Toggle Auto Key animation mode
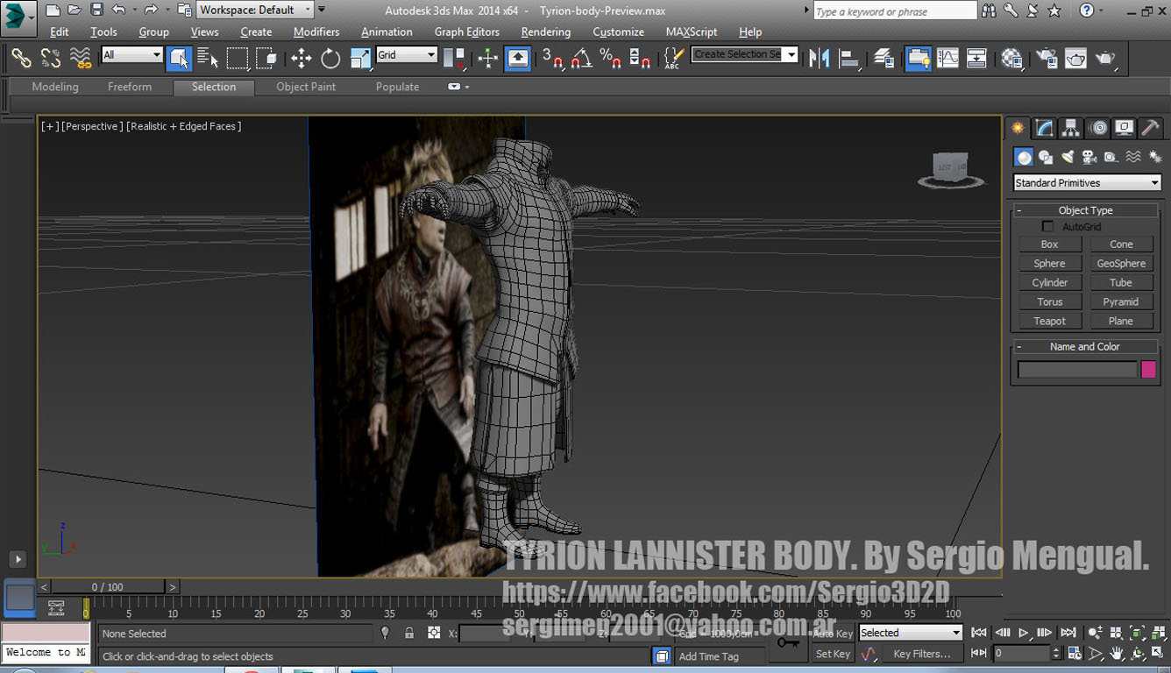Screen dimensions: 1171x673 [833, 634]
